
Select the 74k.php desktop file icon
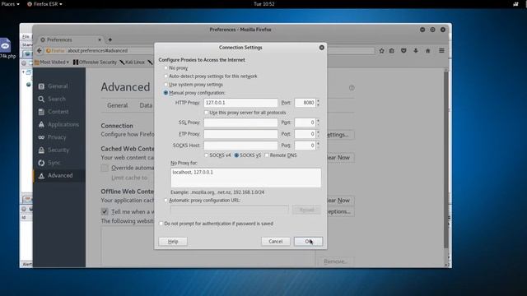6,49
